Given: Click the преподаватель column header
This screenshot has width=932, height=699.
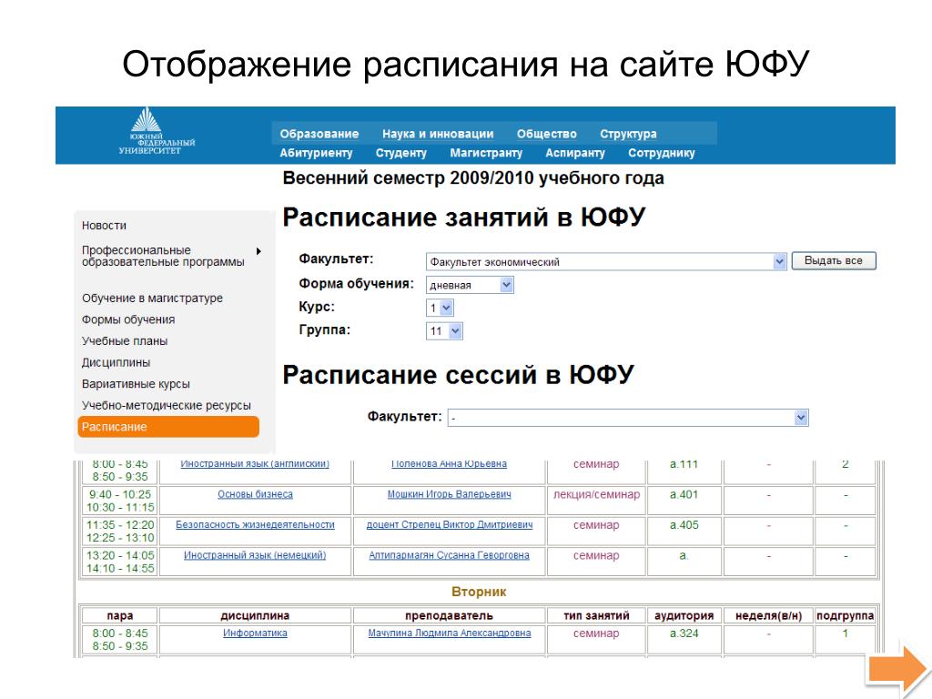Looking at the screenshot, I should tap(449, 616).
